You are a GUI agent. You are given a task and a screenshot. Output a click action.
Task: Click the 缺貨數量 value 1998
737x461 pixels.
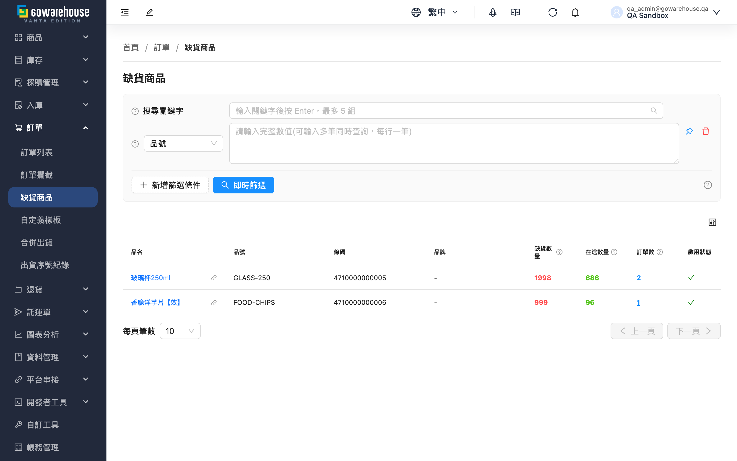(x=543, y=278)
